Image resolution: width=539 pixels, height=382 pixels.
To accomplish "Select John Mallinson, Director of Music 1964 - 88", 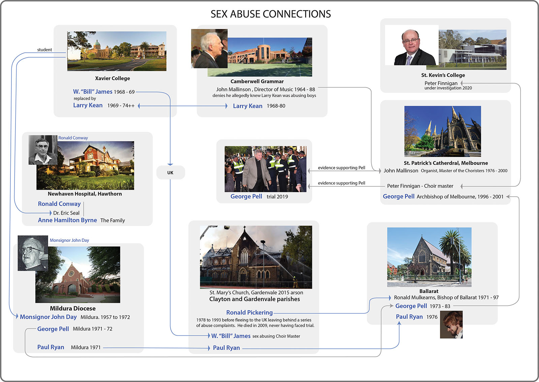I will click(x=265, y=89).
